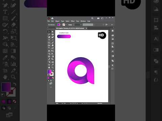
Task: Click the search magnifier in title bar
Action: [92, 18]
